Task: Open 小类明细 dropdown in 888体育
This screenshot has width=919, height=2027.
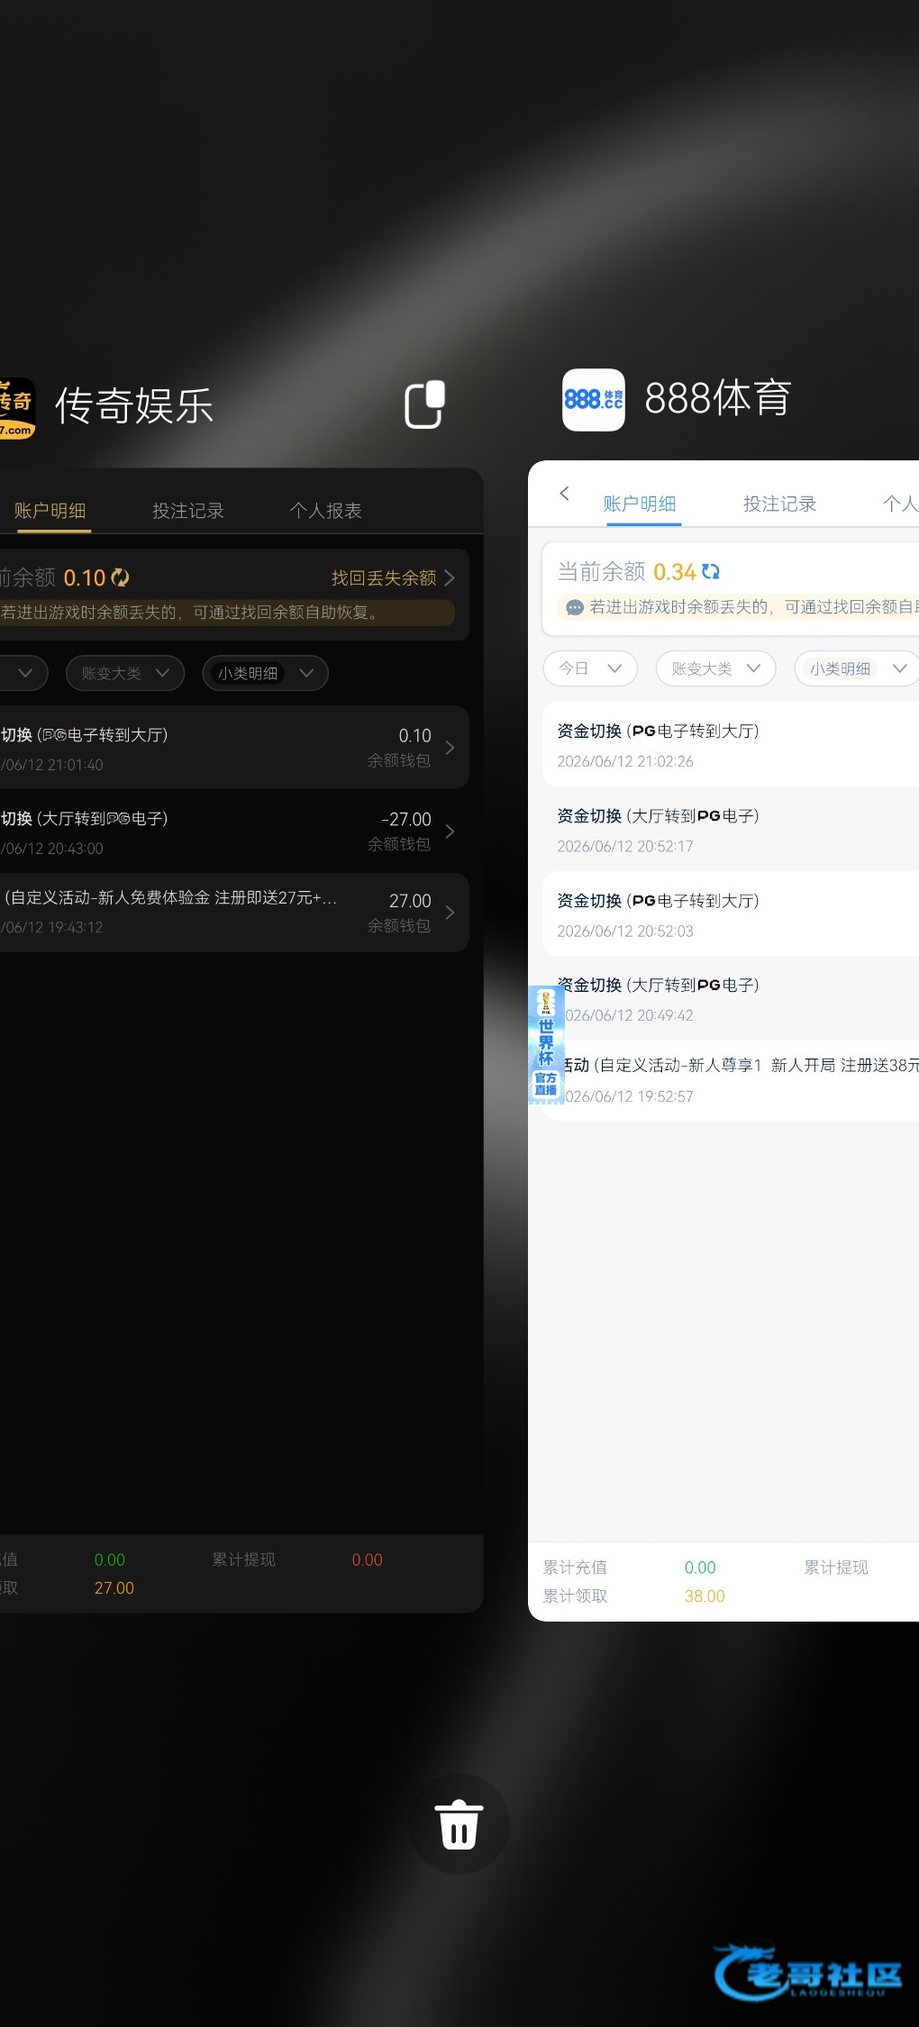Action: [x=857, y=668]
